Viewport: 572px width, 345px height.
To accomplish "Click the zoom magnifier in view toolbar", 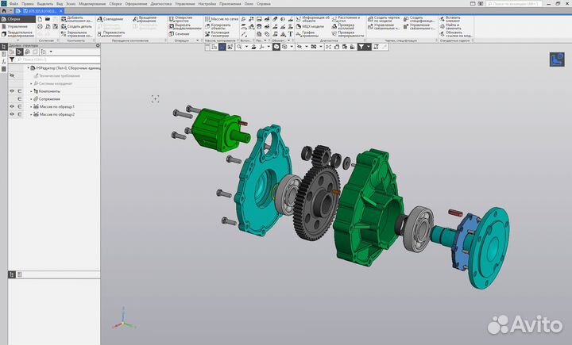I will pyautogui.click(x=239, y=47).
